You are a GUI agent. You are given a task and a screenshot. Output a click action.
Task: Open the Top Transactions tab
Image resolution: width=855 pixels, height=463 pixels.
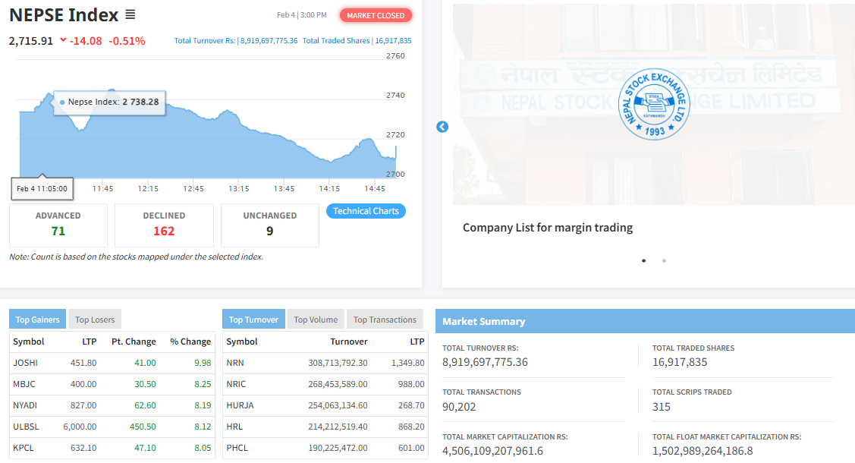point(385,320)
